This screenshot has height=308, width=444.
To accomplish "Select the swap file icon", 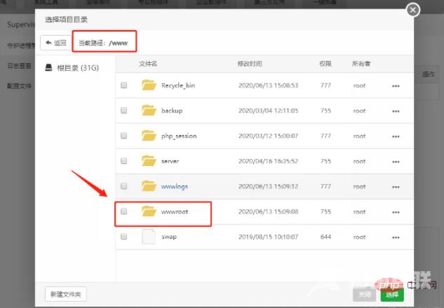I will [x=148, y=237].
